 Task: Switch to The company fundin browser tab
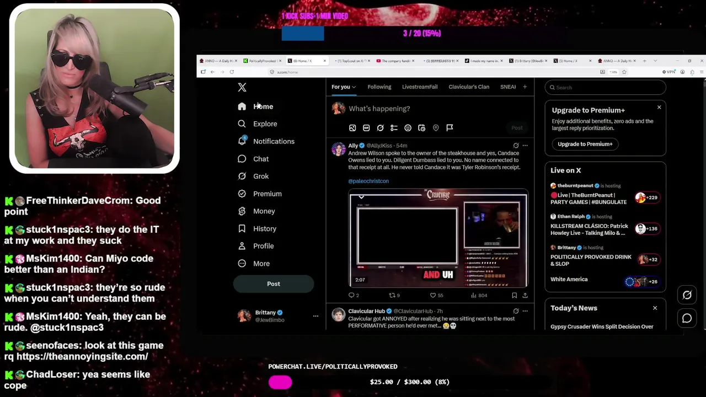coord(395,61)
